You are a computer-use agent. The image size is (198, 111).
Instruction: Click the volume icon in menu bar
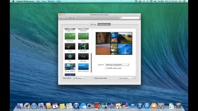click(x=155, y=1)
